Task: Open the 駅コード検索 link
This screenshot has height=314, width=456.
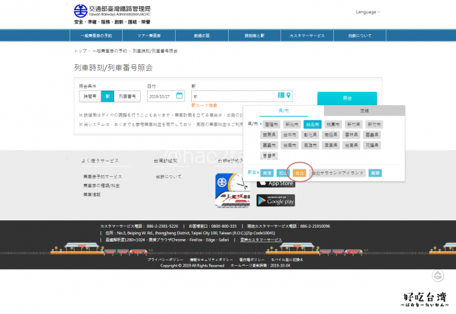Action: tap(204, 105)
